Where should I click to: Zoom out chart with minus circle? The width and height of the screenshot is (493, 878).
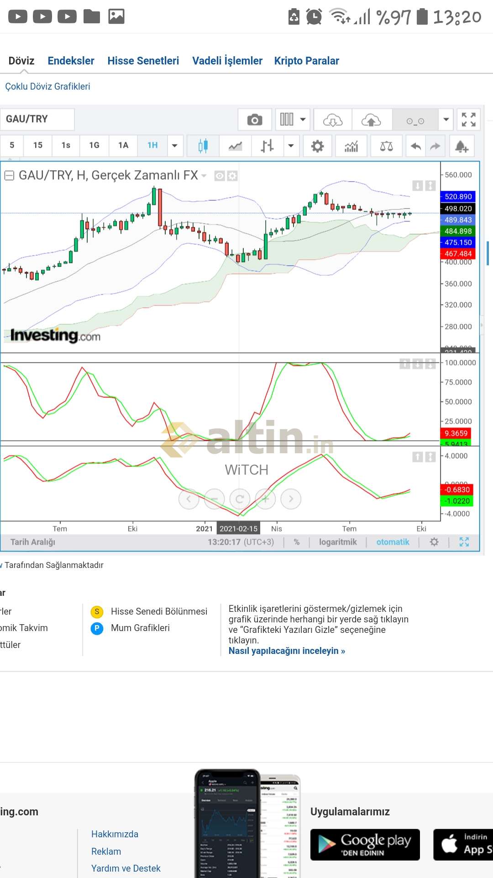click(x=215, y=499)
